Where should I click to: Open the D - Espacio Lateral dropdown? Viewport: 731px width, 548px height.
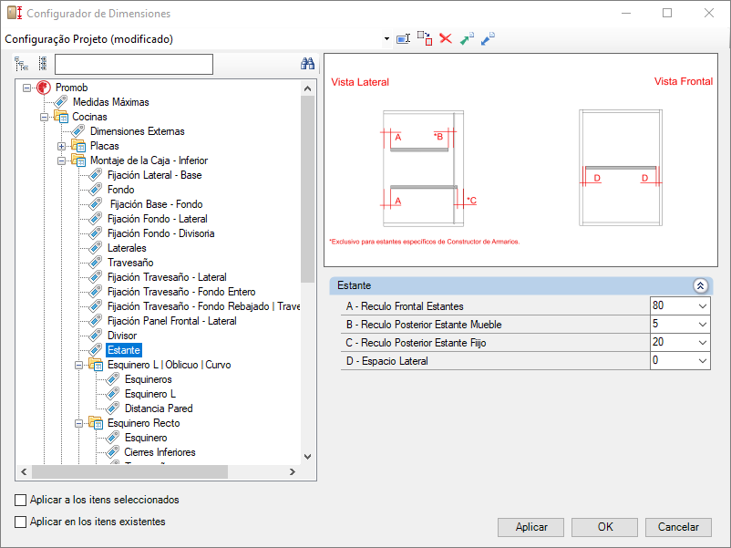(x=703, y=361)
